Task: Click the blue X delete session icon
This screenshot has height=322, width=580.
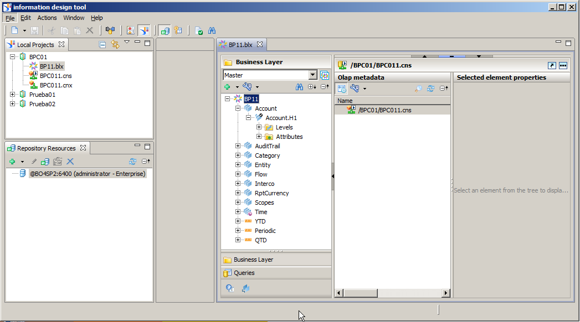Action: click(70, 162)
